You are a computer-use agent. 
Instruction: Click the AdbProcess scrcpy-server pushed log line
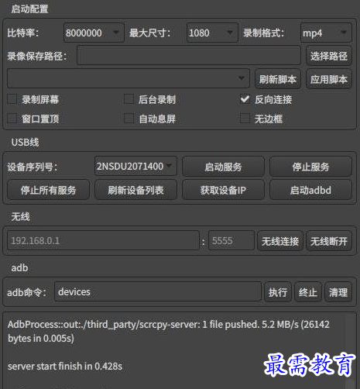click(x=169, y=331)
